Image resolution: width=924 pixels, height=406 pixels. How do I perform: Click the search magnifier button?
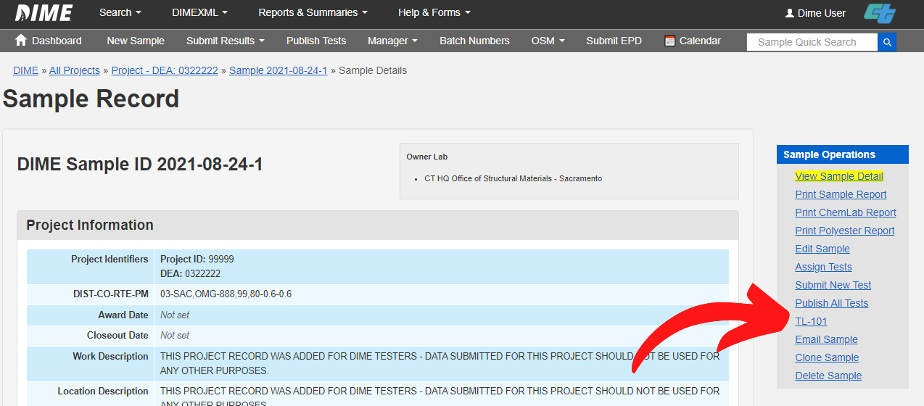coord(886,42)
